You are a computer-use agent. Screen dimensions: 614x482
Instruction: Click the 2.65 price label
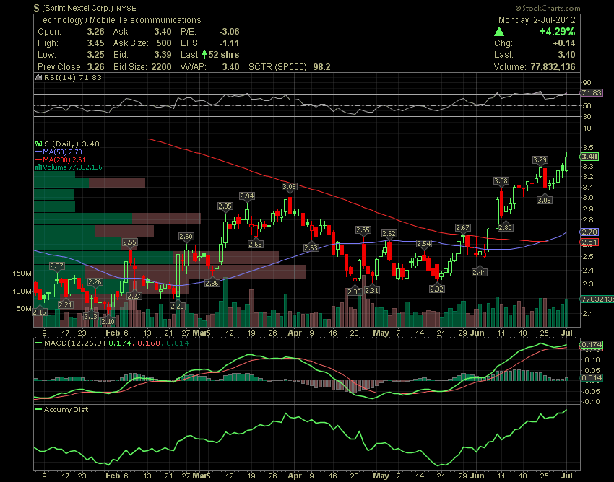tap(363, 229)
